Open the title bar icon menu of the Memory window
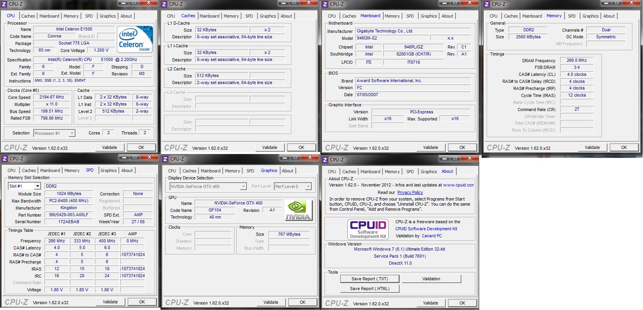The height and width of the screenshot is (310, 643). [487, 4]
